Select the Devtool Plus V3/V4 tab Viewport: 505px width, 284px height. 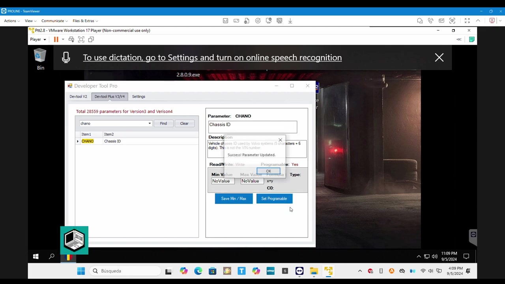[109, 96]
